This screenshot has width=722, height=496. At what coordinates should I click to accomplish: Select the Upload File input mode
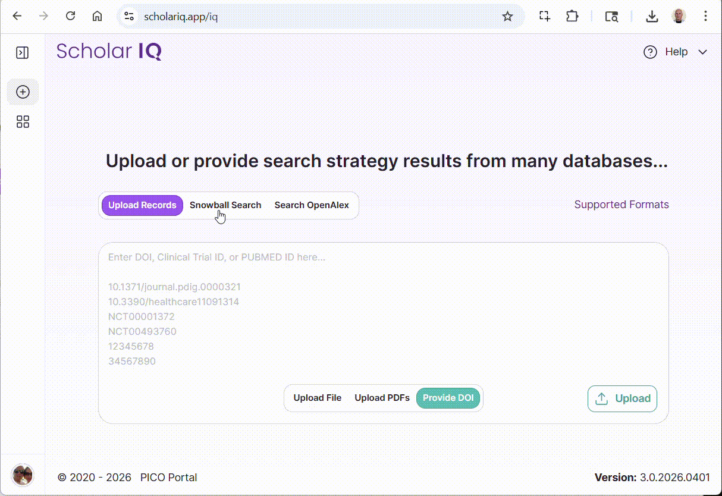tap(317, 397)
